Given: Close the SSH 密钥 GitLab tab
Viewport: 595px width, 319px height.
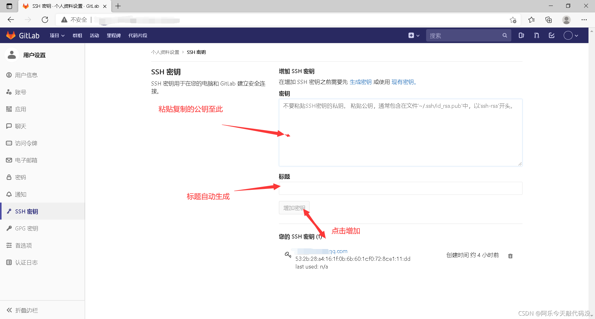Looking at the screenshot, I should pos(105,6).
